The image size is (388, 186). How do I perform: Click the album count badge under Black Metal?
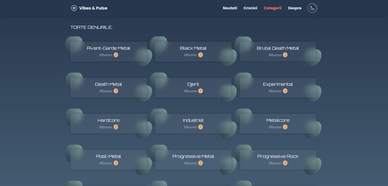pos(201,55)
